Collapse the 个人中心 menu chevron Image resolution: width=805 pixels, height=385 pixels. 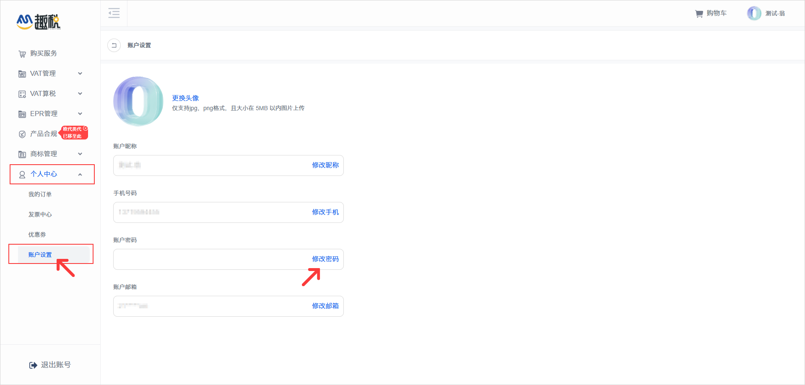click(80, 174)
